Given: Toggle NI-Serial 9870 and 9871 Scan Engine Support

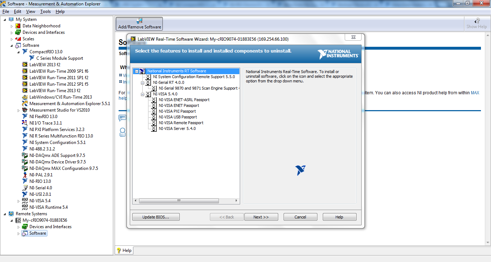Looking at the screenshot, I should 154,89.
